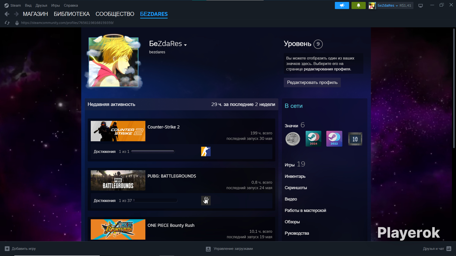Open the account dropdown БеZdaRes in top bar
The height and width of the screenshot is (256, 456).
pos(388,5)
